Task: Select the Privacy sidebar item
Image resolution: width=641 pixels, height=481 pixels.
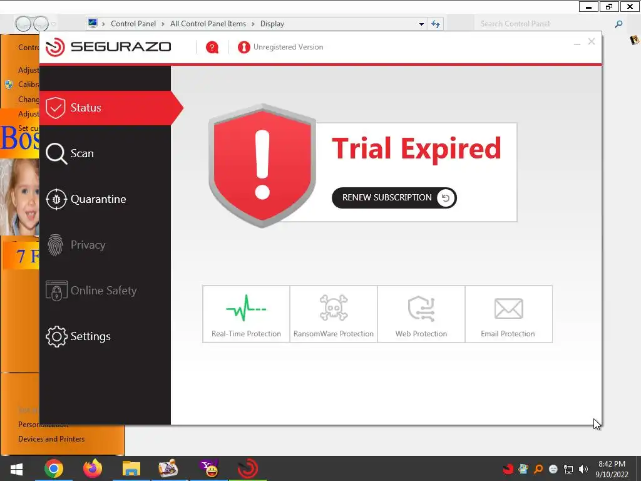Action: pyautogui.click(x=105, y=245)
